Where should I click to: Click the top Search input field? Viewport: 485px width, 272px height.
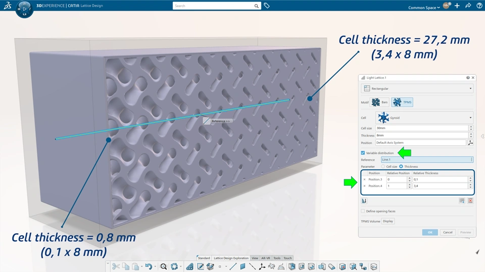[213, 6]
